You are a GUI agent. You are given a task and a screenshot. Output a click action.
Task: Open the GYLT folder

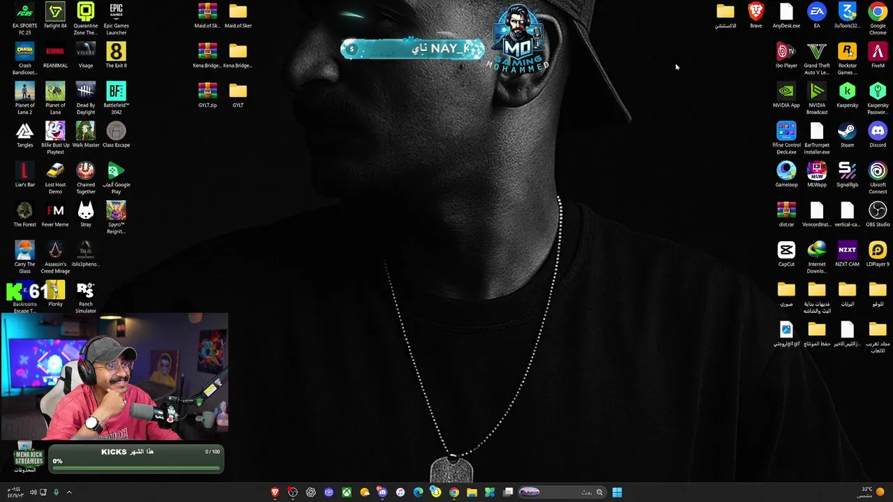click(x=238, y=96)
